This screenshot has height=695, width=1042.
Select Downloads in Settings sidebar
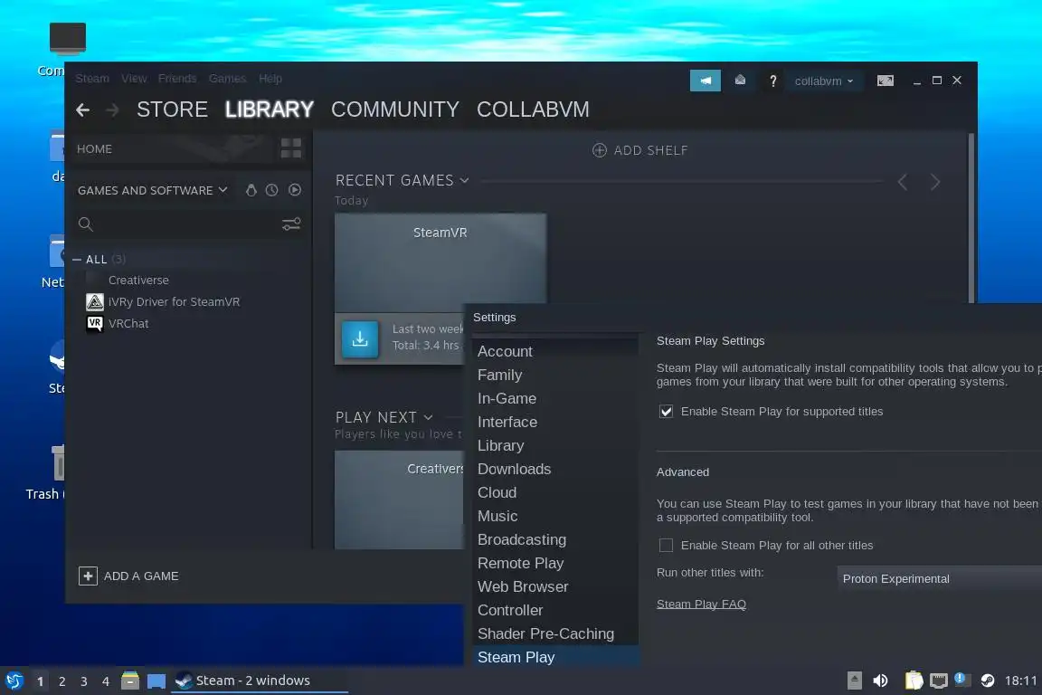pyautogui.click(x=555, y=469)
